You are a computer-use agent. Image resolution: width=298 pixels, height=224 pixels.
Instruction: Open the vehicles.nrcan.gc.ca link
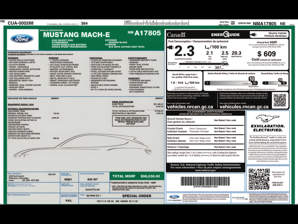[190, 107]
